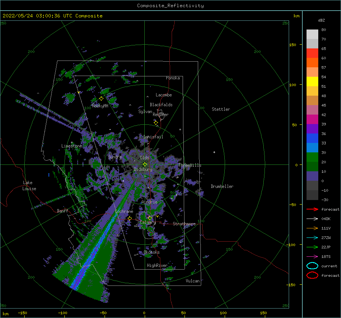Click the magenta swatch near 42 dBZ
This screenshot has height=318, width=341.
coord(312,119)
